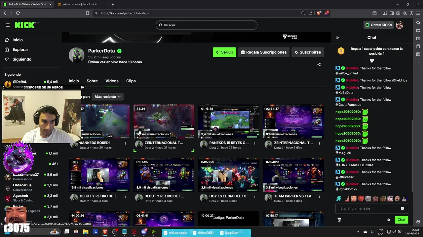Send message with green Chat button

pos(402,220)
